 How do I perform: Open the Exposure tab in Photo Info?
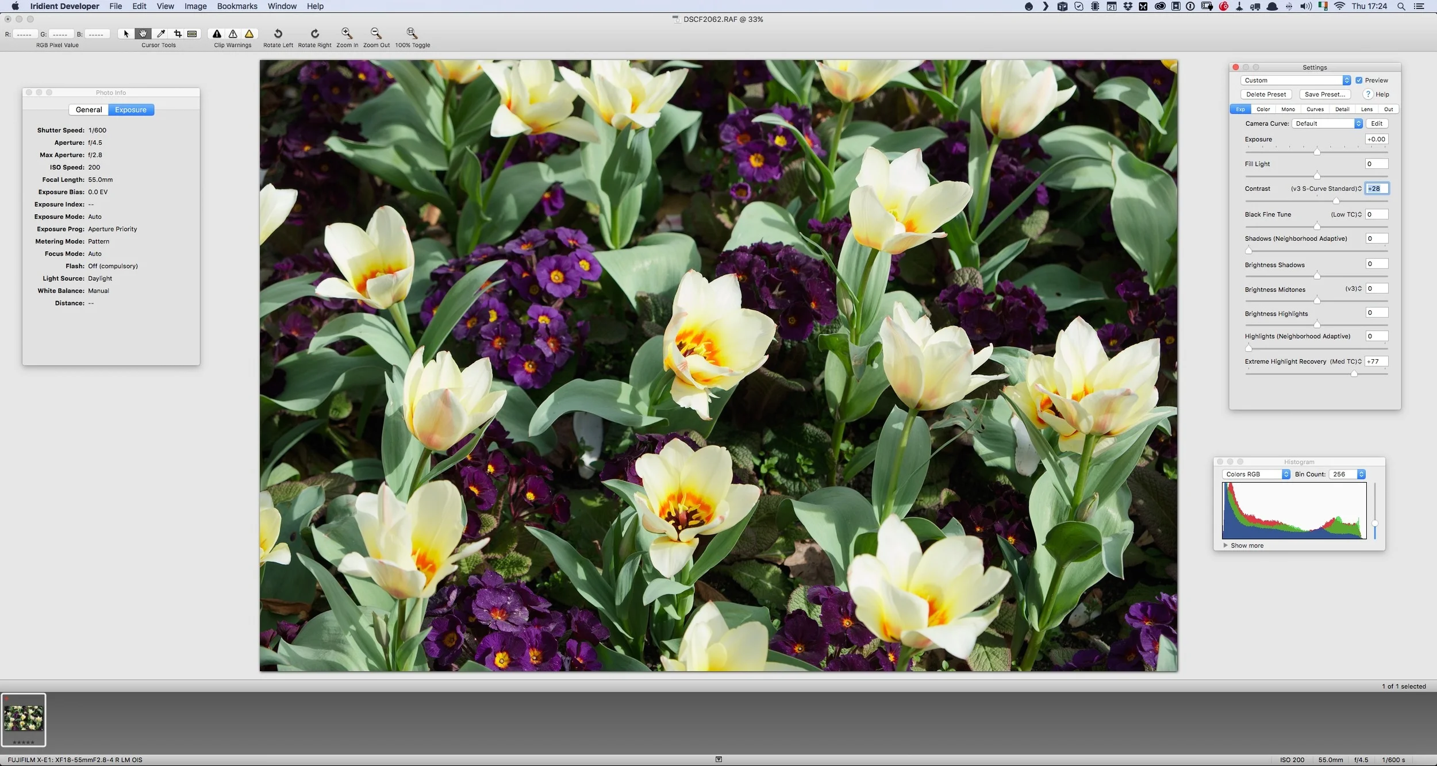tap(130, 109)
